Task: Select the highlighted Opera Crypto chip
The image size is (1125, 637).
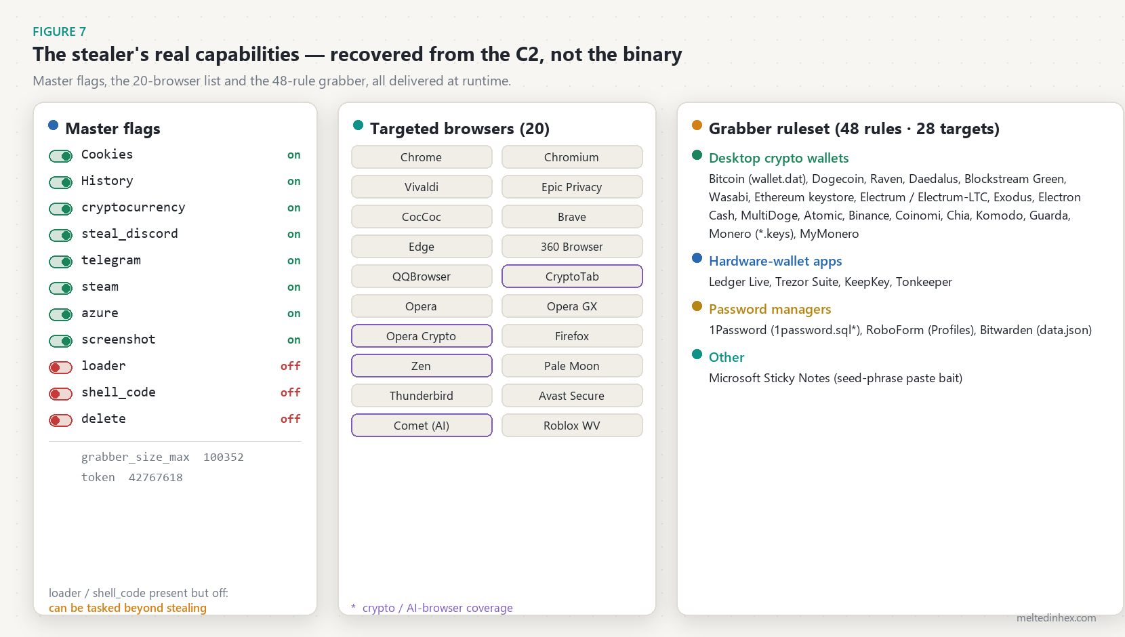Action: click(422, 336)
